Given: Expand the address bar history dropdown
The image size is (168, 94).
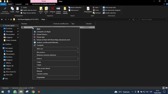Looking at the screenshot, I should [129, 20].
